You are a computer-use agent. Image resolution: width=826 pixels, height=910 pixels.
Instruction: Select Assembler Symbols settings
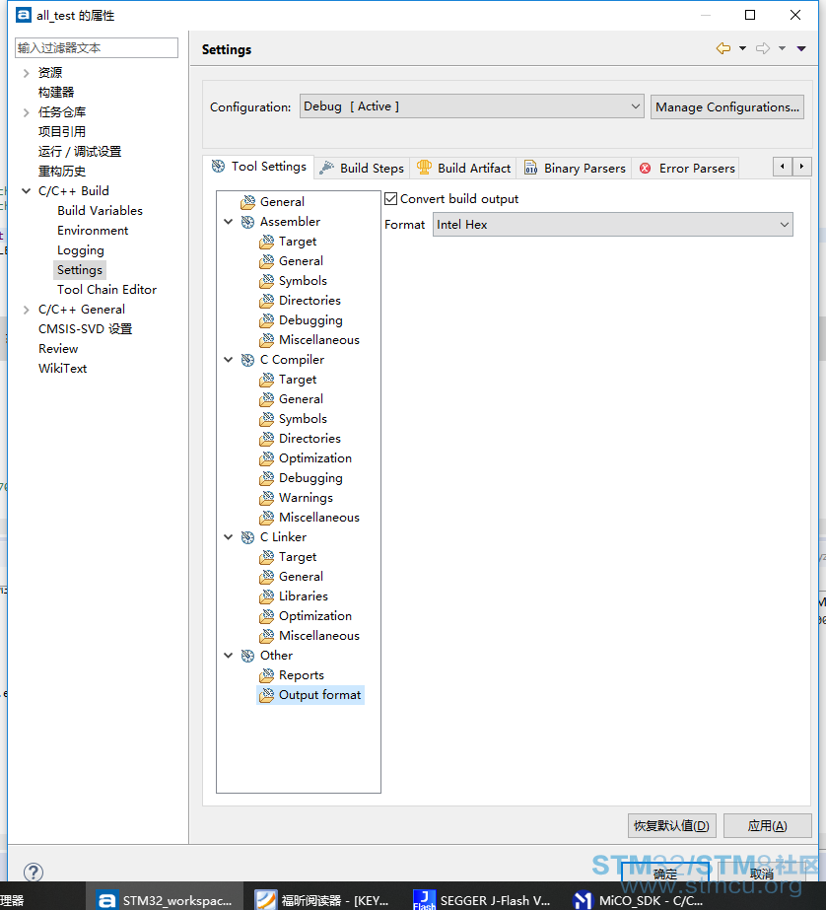click(303, 281)
